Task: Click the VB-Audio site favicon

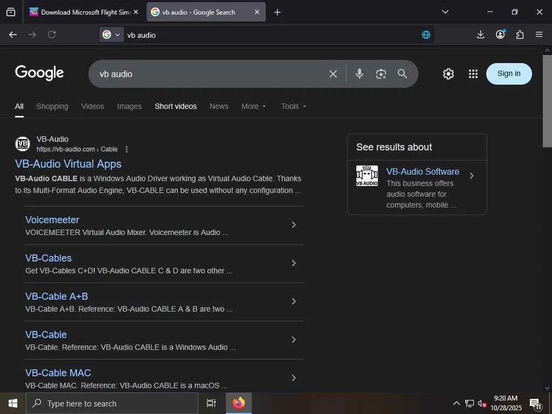Action: pos(23,143)
